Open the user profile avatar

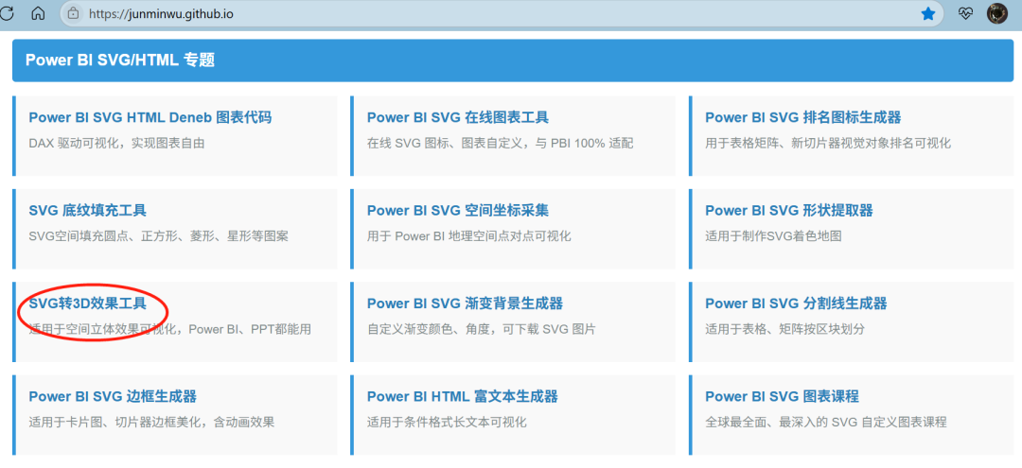point(997,13)
